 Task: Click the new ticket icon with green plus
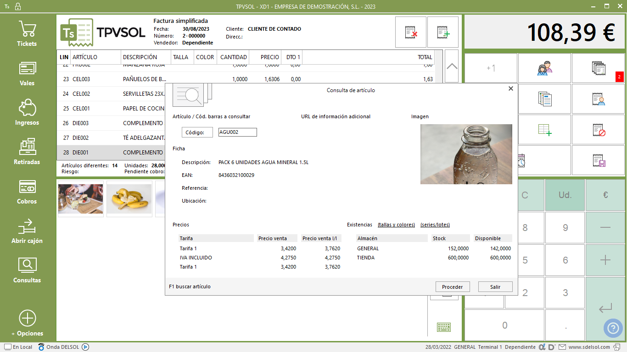click(x=443, y=32)
